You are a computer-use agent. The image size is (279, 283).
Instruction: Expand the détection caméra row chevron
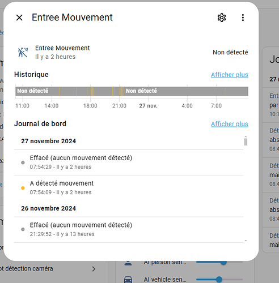pos(94,269)
